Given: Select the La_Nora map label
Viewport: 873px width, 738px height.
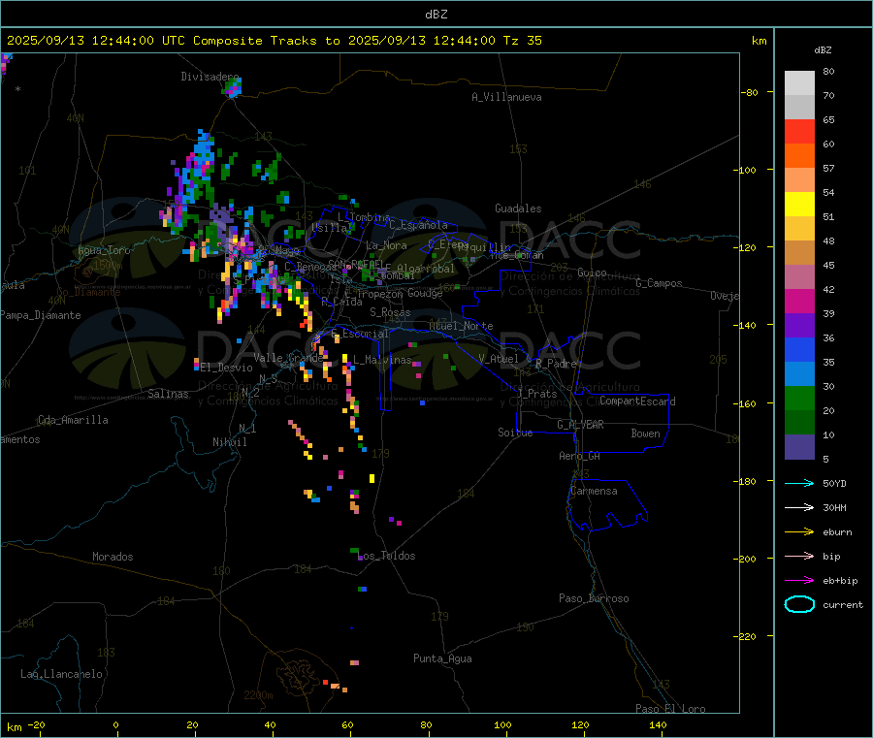Looking at the screenshot, I should 386,245.
